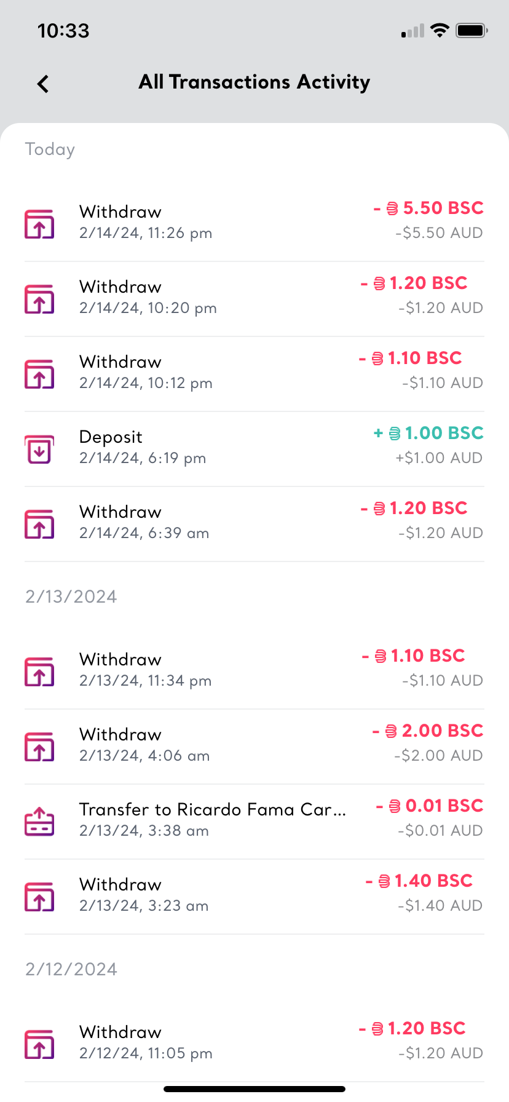Tap the transfer icon beside Ricardo Fama transaction
The width and height of the screenshot is (509, 1102).
click(39, 822)
